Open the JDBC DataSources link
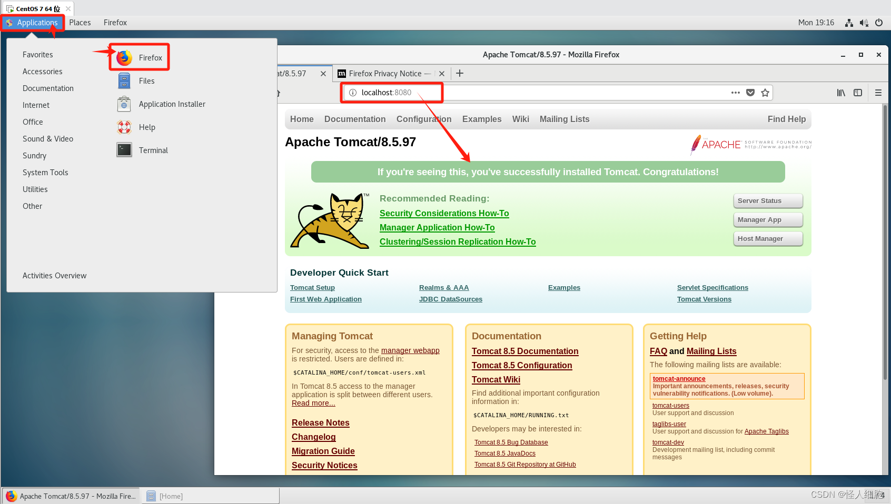891x504 pixels. (451, 299)
